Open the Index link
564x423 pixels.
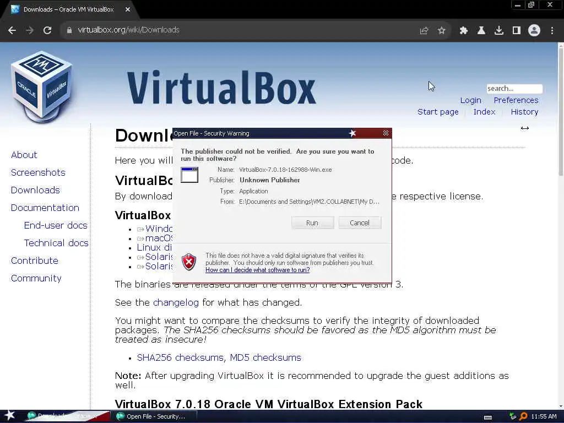point(484,112)
